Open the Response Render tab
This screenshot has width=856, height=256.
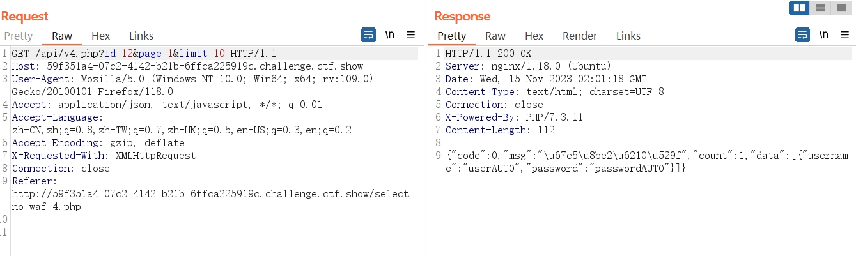(x=580, y=36)
